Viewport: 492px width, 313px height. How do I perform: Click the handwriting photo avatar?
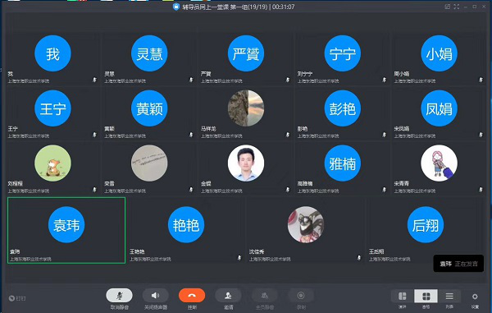click(x=149, y=163)
